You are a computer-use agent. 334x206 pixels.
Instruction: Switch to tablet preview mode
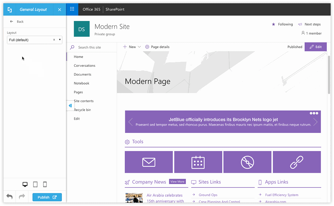point(35,184)
